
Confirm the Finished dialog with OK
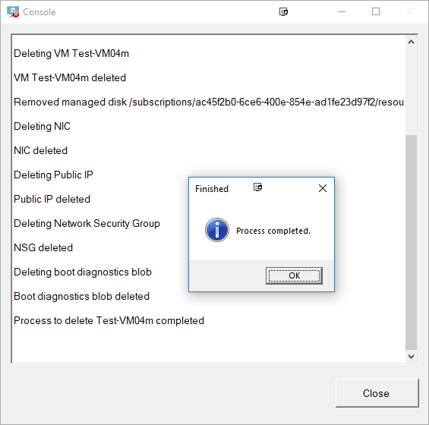294,275
